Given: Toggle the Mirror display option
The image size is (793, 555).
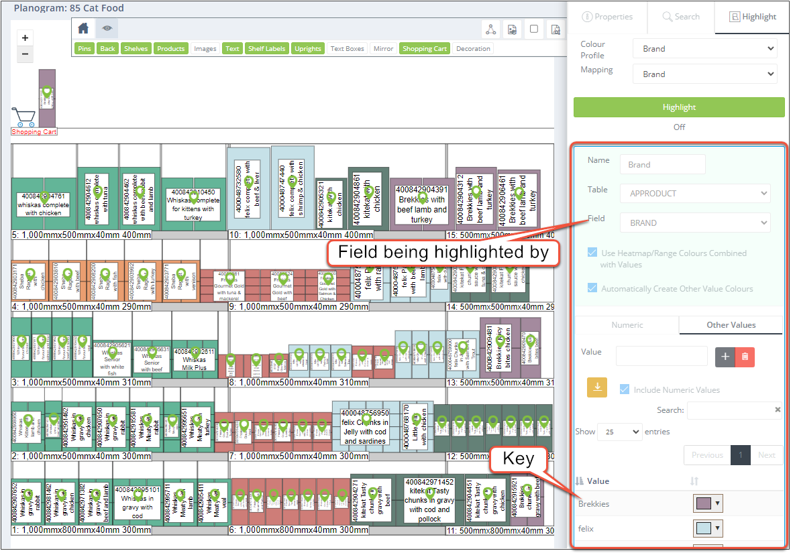Looking at the screenshot, I should [x=383, y=48].
